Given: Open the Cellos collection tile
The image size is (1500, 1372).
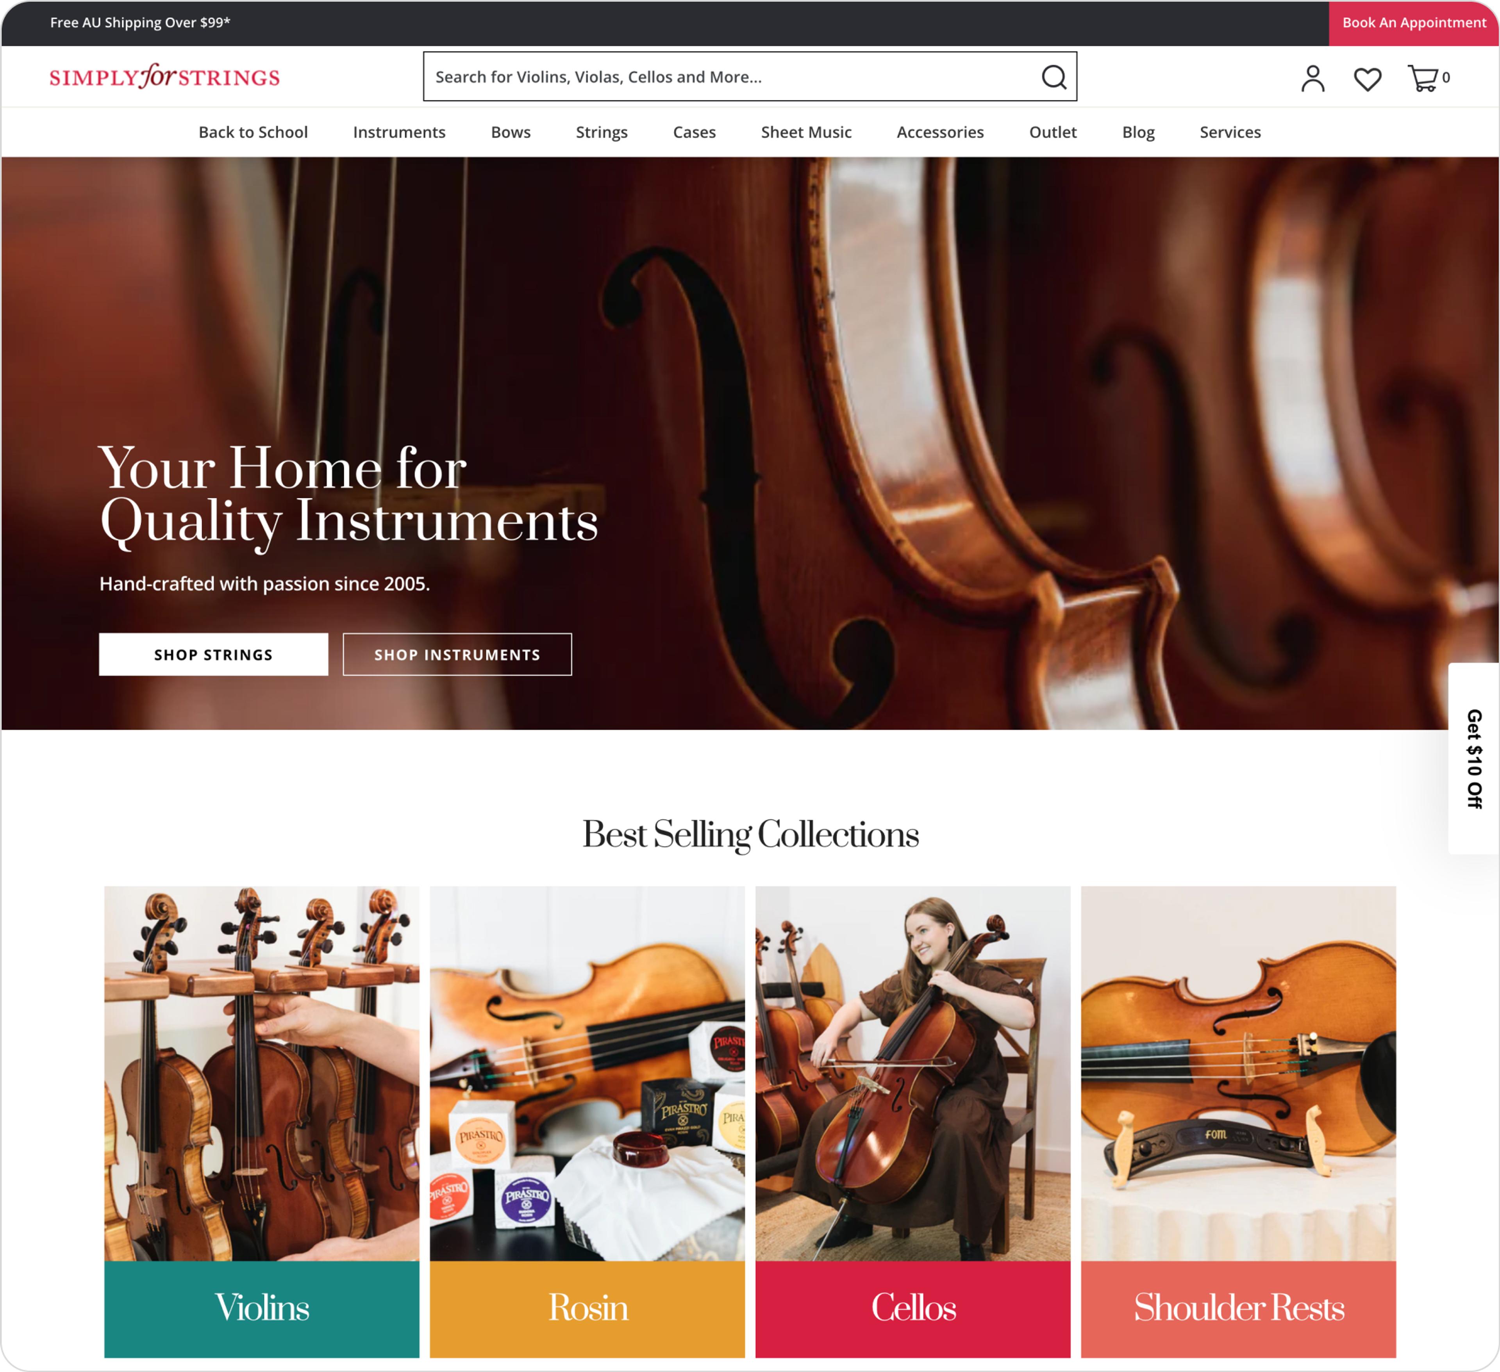Looking at the screenshot, I should [x=913, y=1121].
